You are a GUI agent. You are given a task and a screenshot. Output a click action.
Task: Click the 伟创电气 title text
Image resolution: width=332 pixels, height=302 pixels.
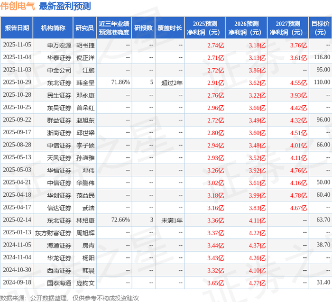(18, 6)
